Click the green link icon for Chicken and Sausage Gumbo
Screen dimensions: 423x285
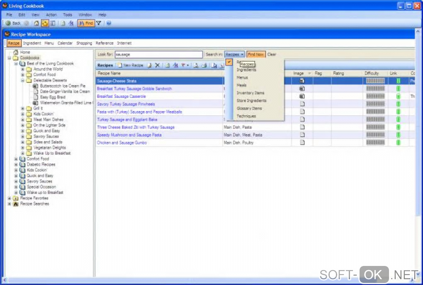point(399,142)
